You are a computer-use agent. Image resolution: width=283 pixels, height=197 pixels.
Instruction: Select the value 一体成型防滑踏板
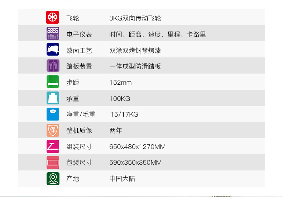tap(135, 66)
